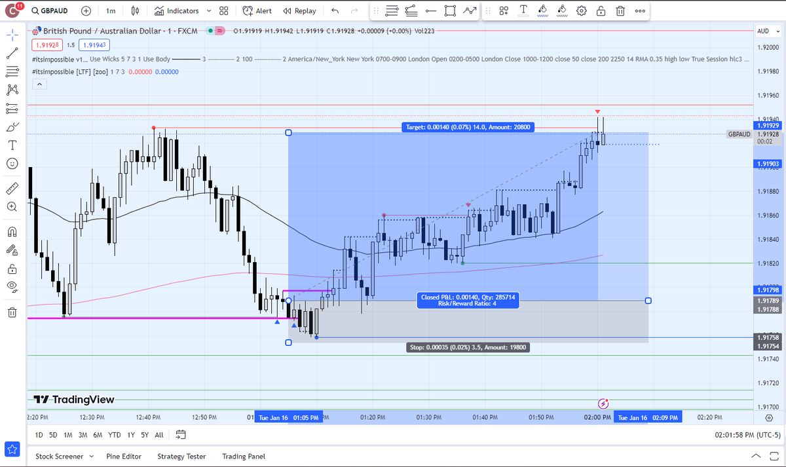
Task: Open the Pine Editor tab
Action: [x=123, y=457]
